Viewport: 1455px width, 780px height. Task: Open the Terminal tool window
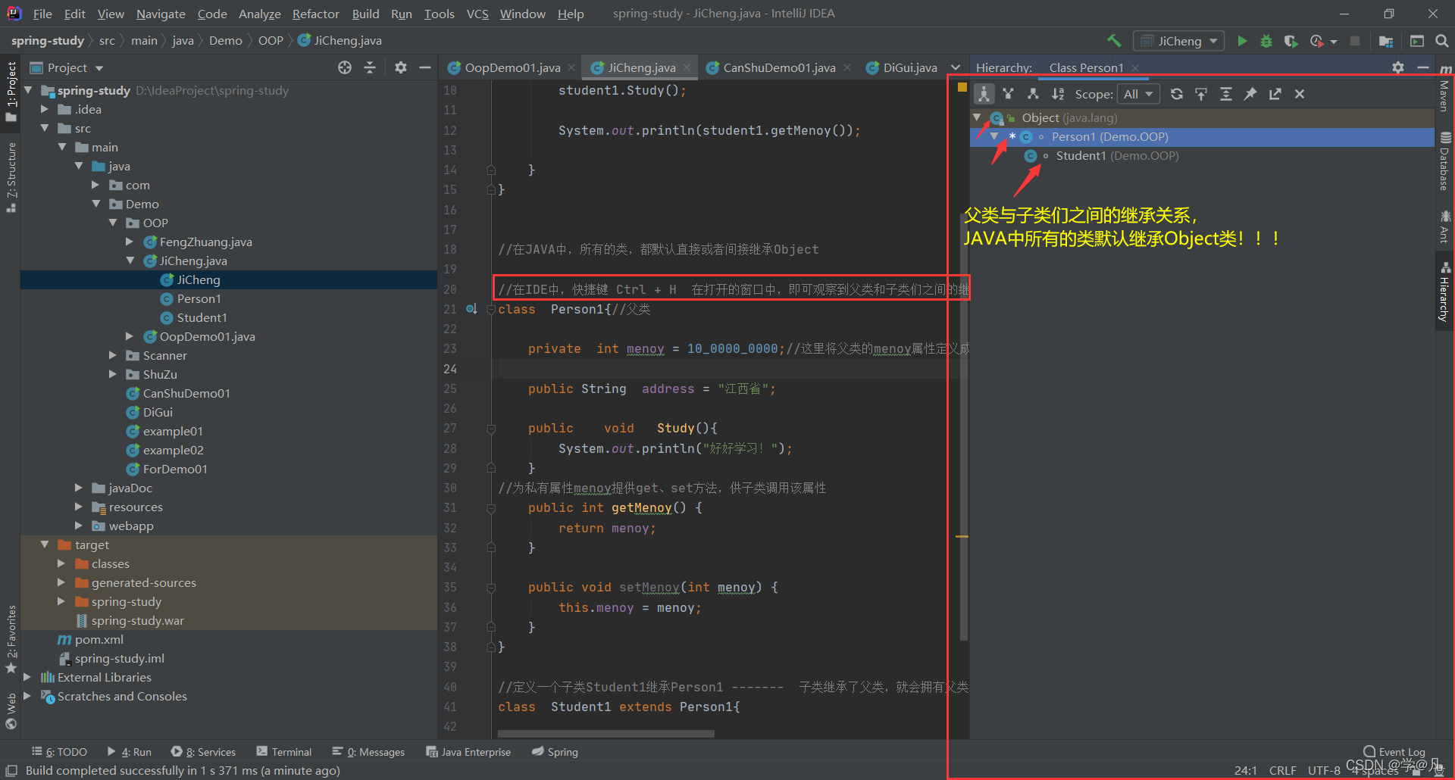click(284, 752)
